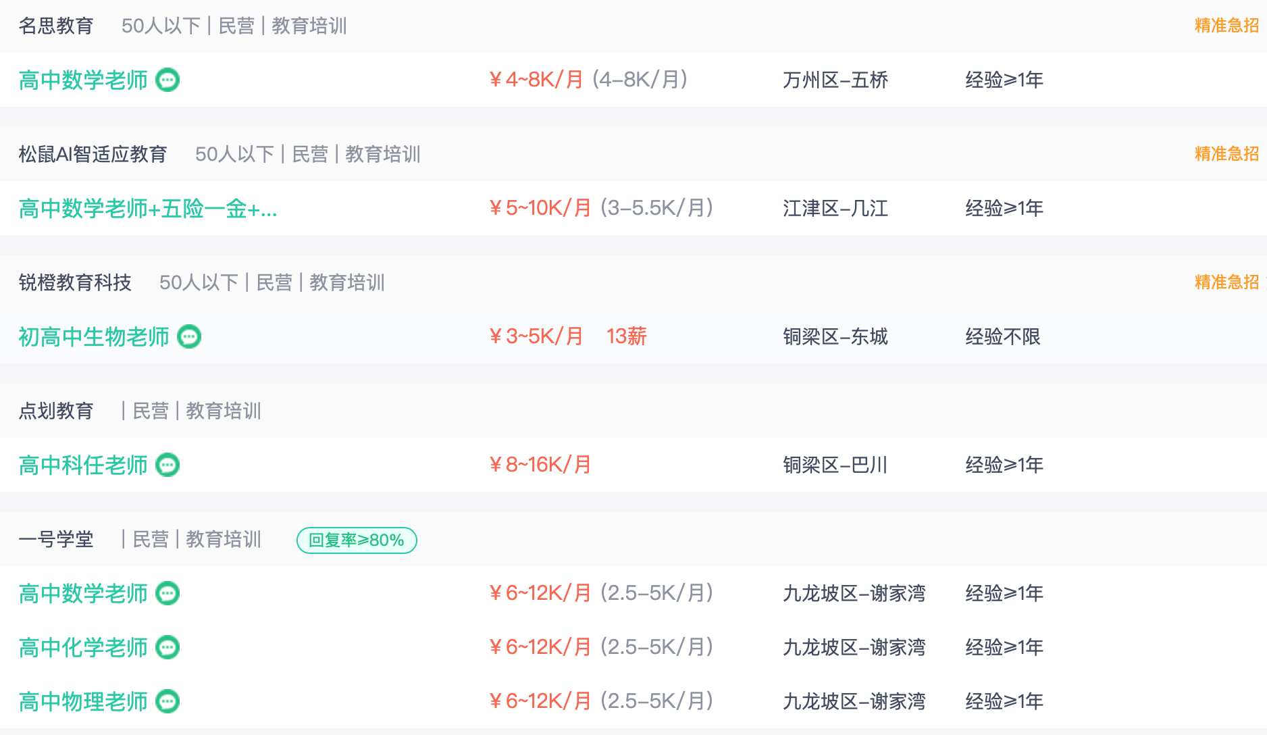Click chat icon beside 万州区 高中数学老师 job
The image size is (1267, 735).
(x=167, y=80)
